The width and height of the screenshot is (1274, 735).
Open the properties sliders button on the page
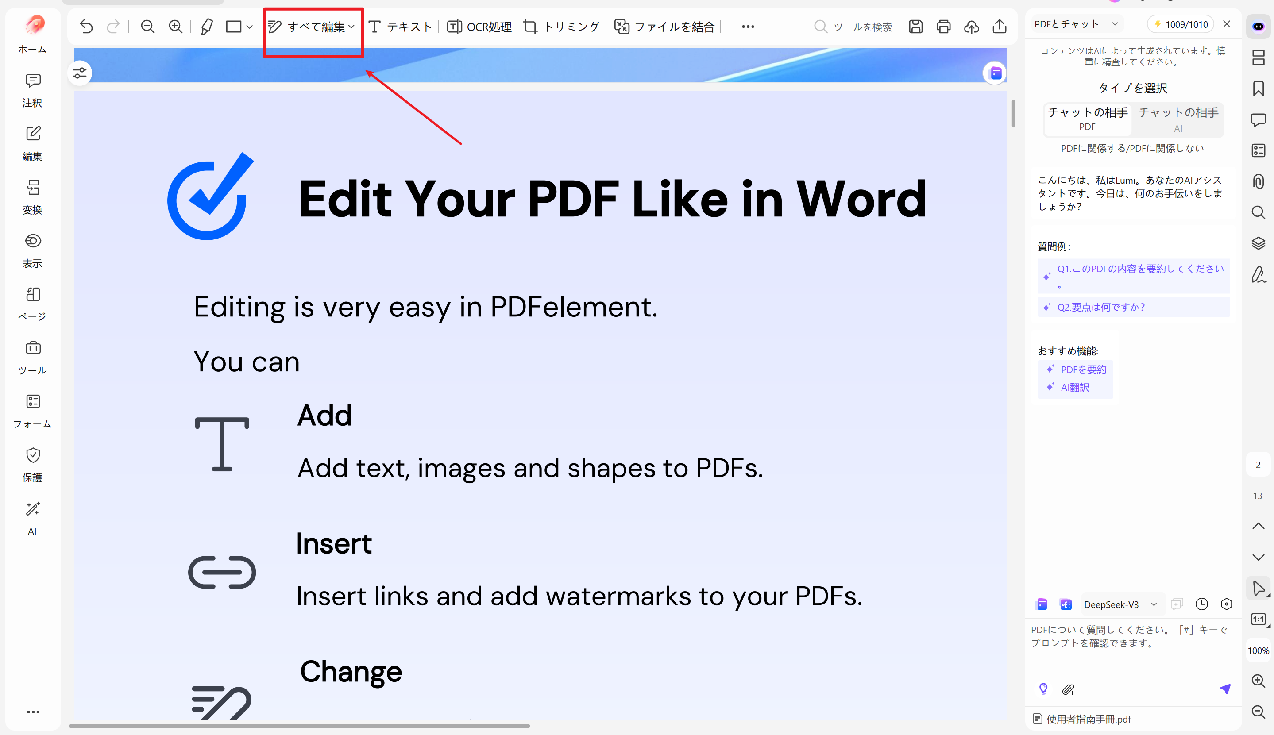pos(80,74)
